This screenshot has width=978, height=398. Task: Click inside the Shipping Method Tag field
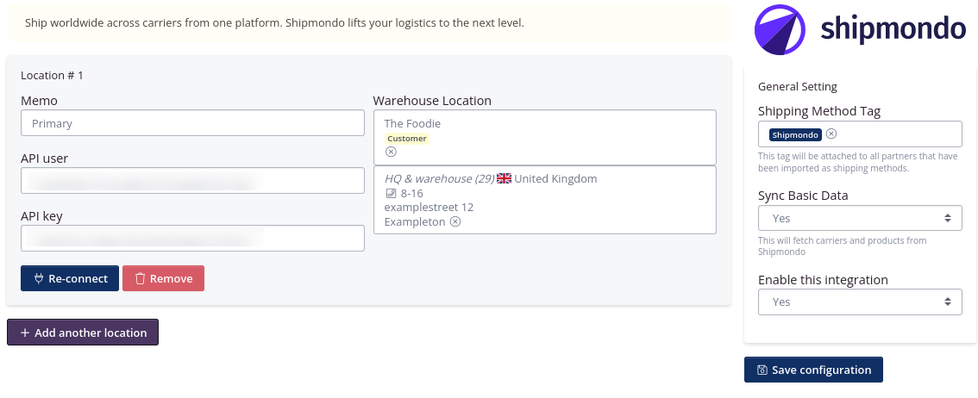click(897, 134)
